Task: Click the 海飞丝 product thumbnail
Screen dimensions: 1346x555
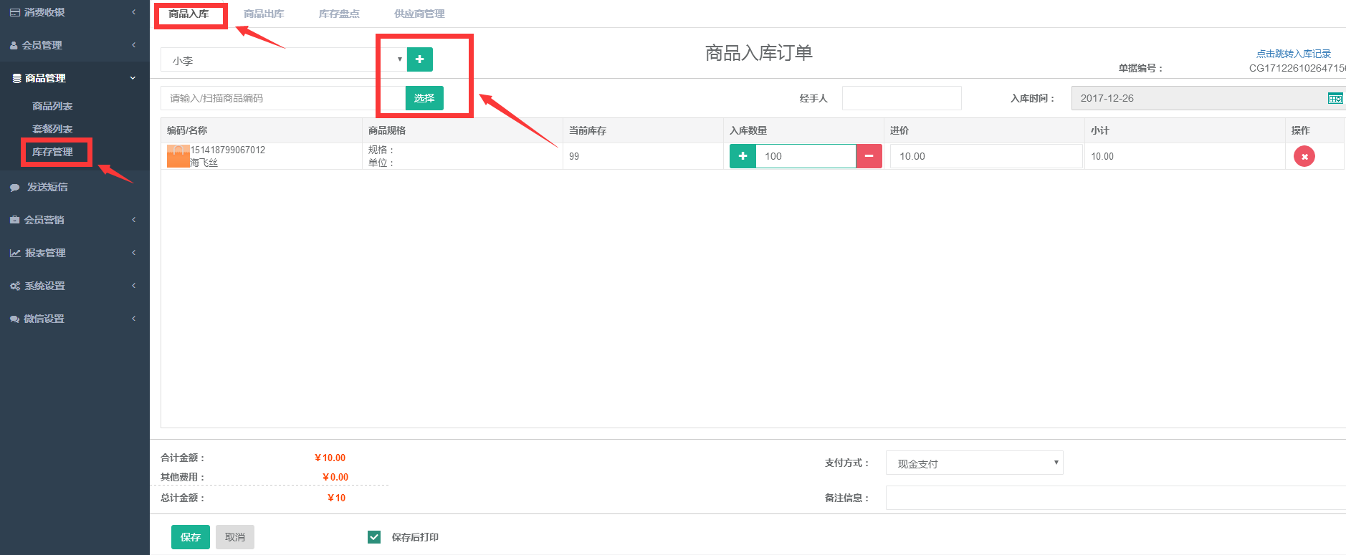Action: pyautogui.click(x=178, y=156)
